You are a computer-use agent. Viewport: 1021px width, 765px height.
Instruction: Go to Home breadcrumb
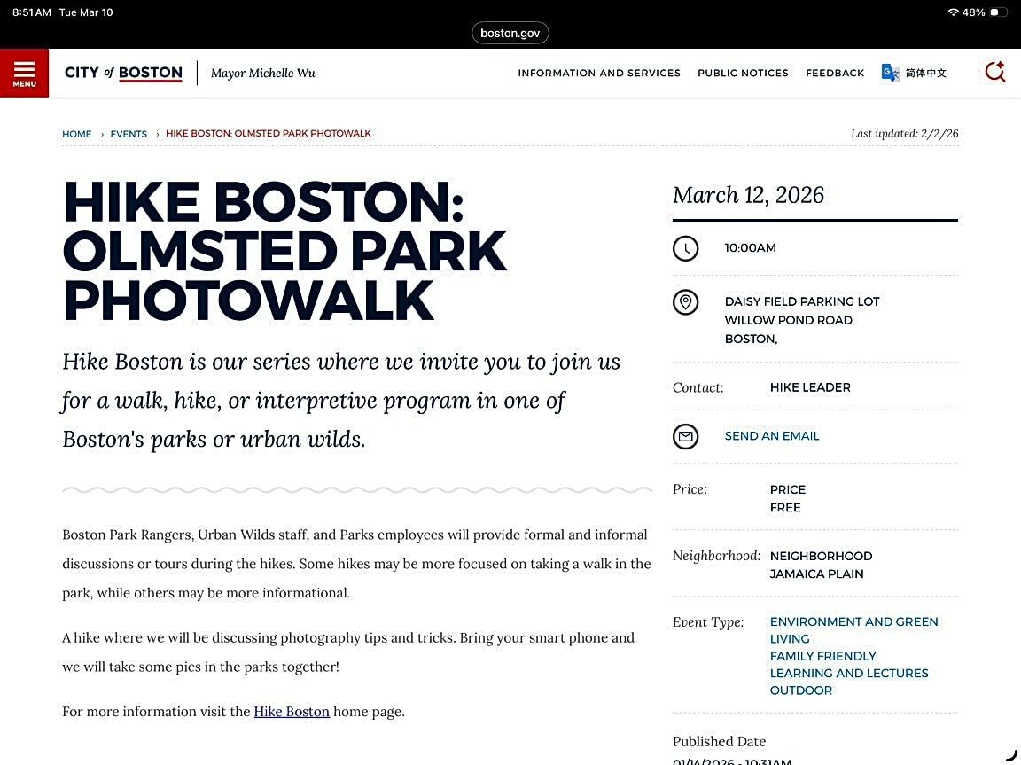(x=77, y=134)
